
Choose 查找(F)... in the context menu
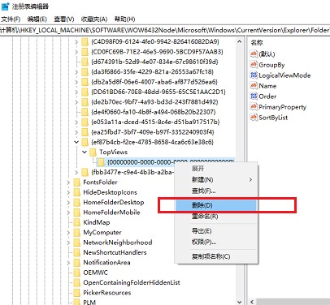(x=216, y=191)
